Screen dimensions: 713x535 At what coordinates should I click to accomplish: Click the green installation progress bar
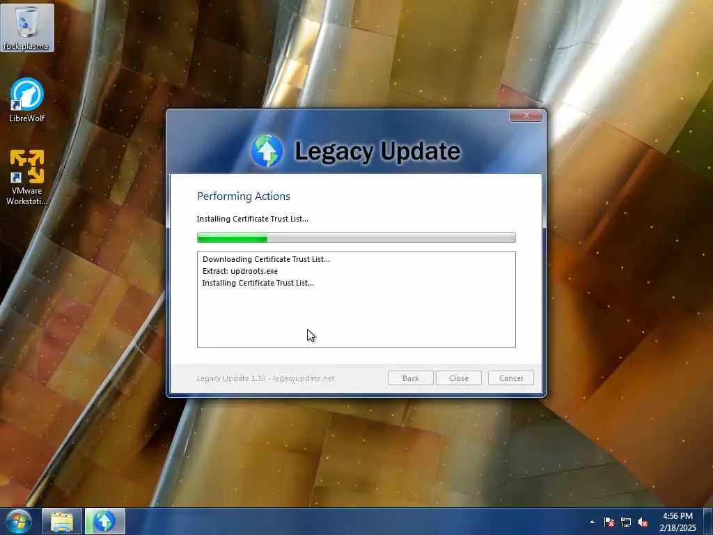point(356,238)
